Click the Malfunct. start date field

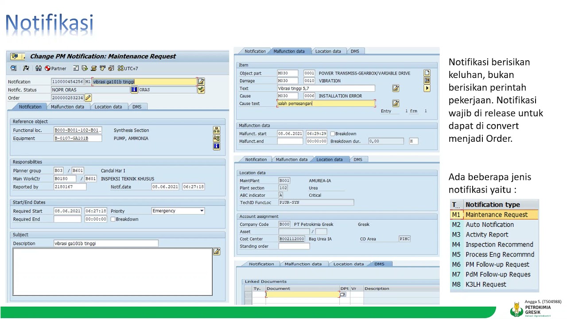(290, 133)
